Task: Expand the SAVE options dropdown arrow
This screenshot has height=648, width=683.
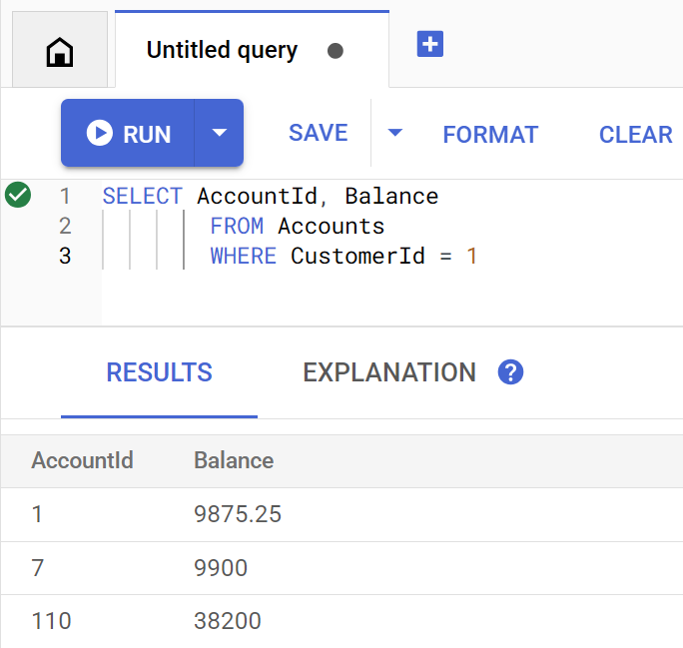Action: coord(395,134)
